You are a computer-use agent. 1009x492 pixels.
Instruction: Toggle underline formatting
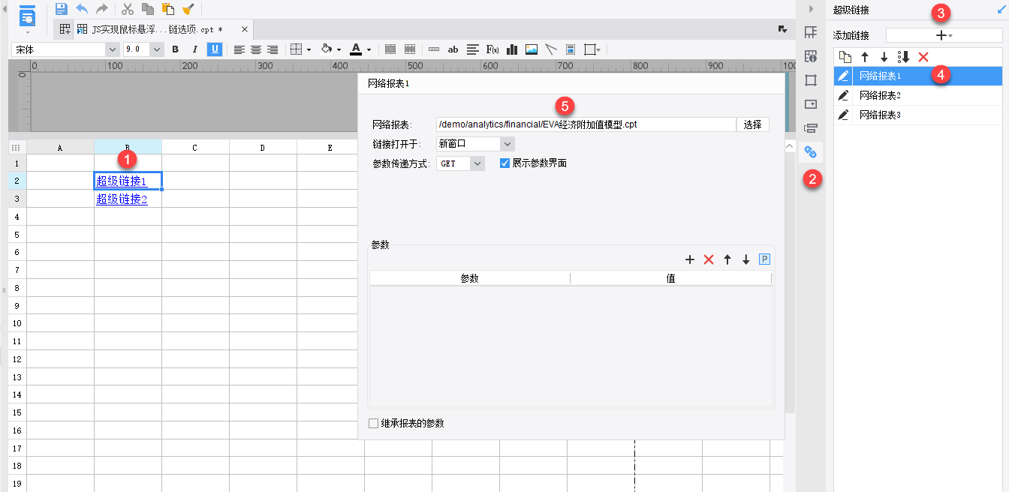215,49
